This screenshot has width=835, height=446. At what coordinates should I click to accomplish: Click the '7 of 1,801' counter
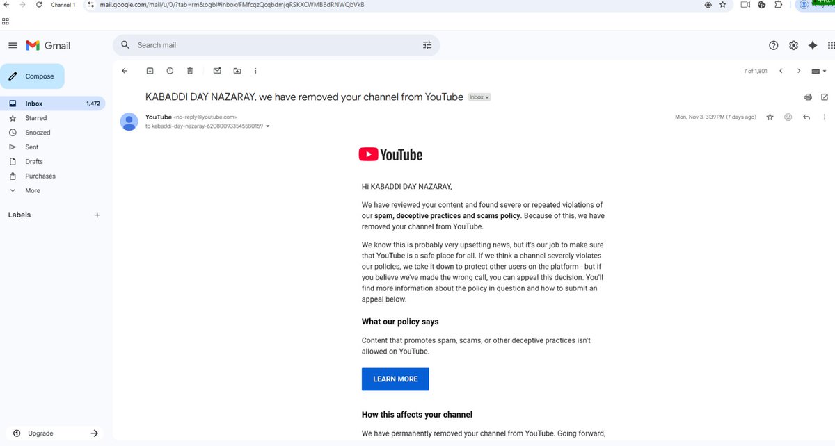pyautogui.click(x=756, y=71)
